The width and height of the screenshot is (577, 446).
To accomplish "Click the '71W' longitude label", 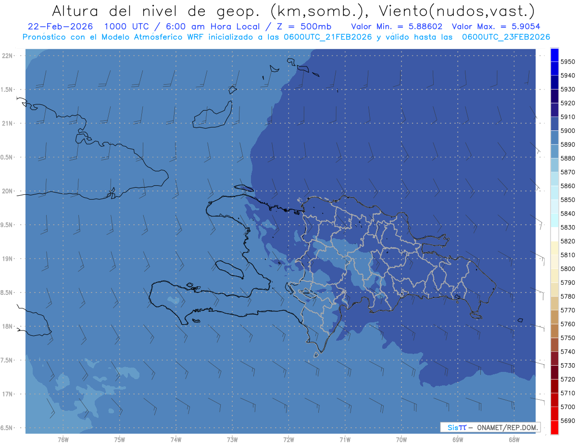I will point(345,440).
